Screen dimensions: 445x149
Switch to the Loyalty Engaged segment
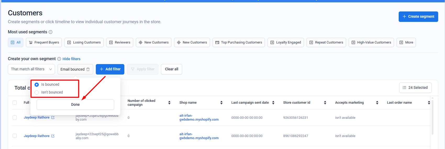(x=286, y=42)
